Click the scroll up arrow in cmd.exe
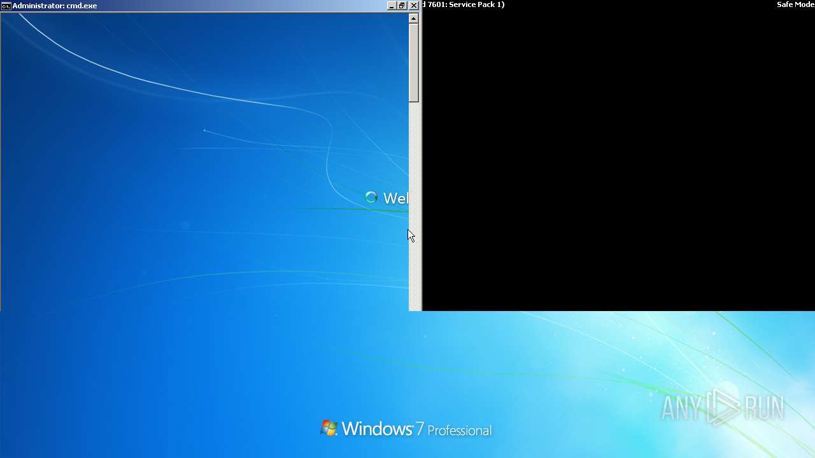The height and width of the screenshot is (458, 815). pyautogui.click(x=414, y=18)
